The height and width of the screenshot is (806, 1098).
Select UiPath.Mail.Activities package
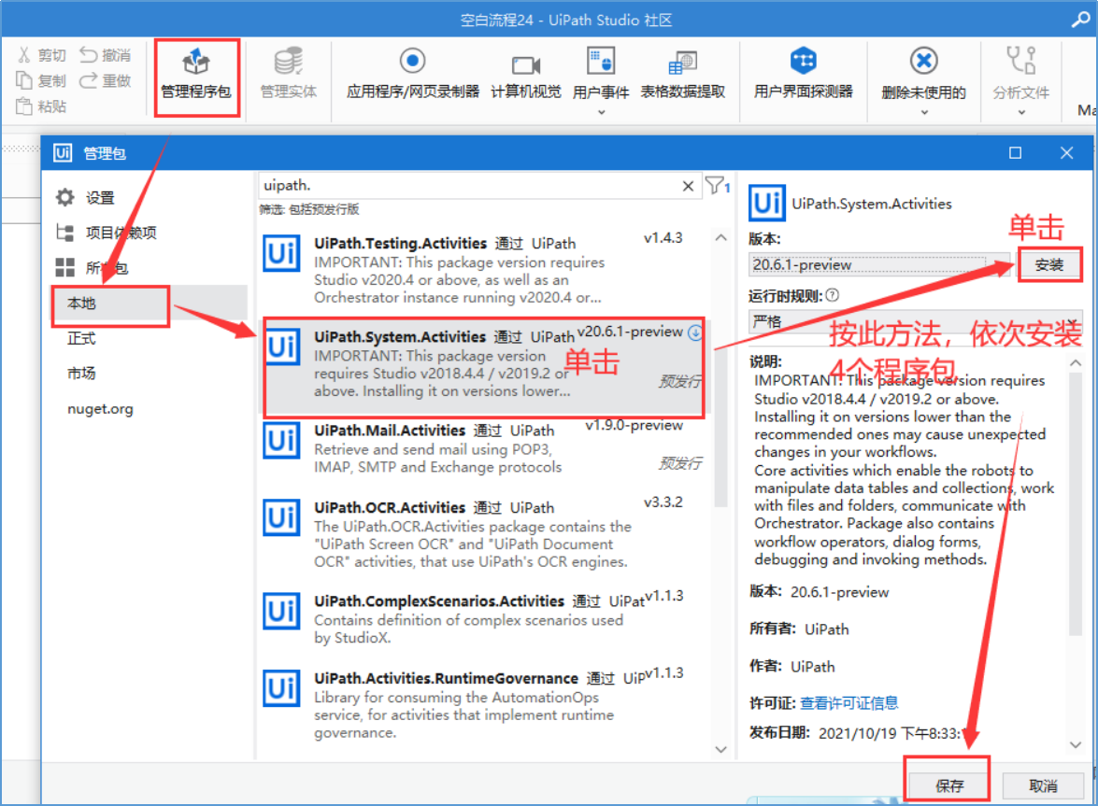click(485, 449)
